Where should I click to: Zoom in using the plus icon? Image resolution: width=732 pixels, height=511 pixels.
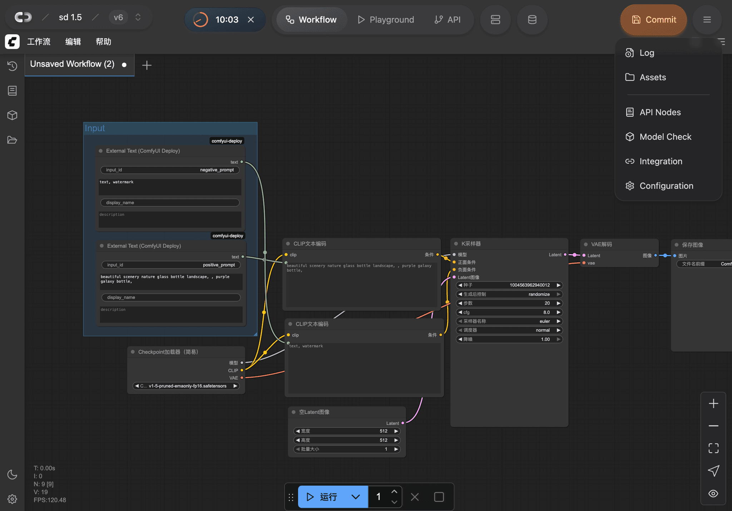pos(713,403)
